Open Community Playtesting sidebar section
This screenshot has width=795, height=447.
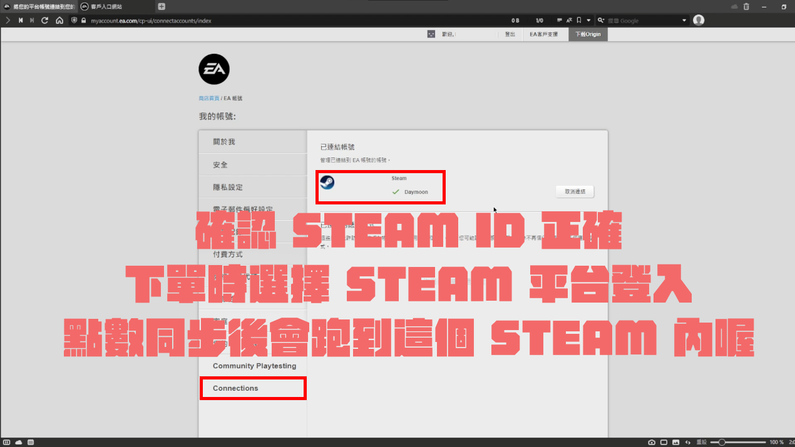253,366
